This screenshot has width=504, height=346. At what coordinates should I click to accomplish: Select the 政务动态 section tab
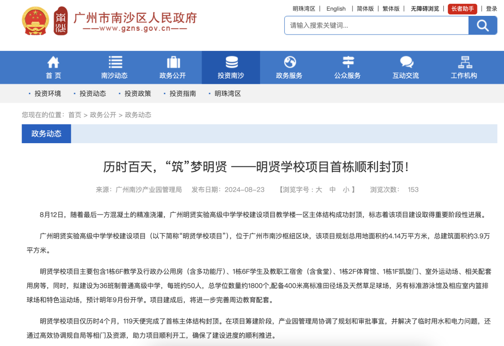[46, 134]
